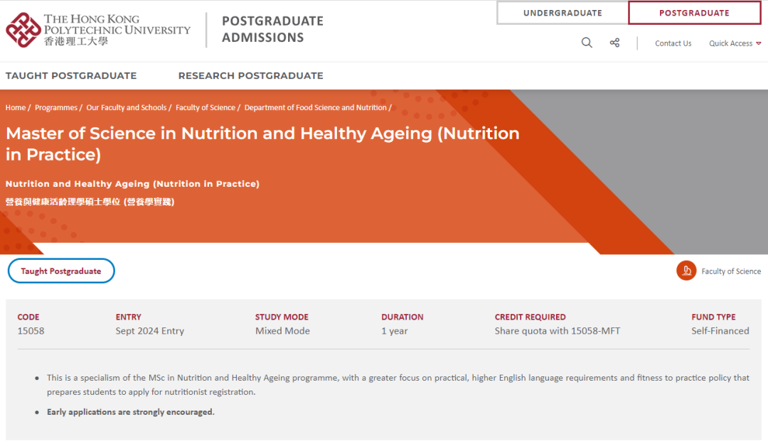Go to Home in the breadcrumb
768x446 pixels.
tap(16, 107)
